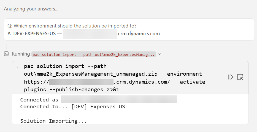Screen dimensions: 257x132
Task: Click '.crm.dynamics.com' in the answer card
Action: (138, 34)
